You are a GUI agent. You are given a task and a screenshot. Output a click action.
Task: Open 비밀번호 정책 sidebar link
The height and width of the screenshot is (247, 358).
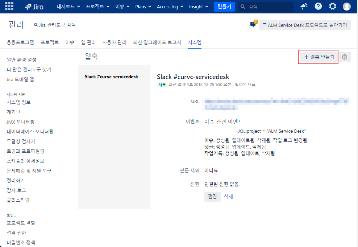click(21, 242)
